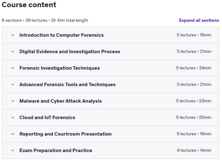Click chevron beside Advanced Forensic Tools and Techniques
Image resolution: width=222 pixels, height=162 pixels.
[13, 85]
